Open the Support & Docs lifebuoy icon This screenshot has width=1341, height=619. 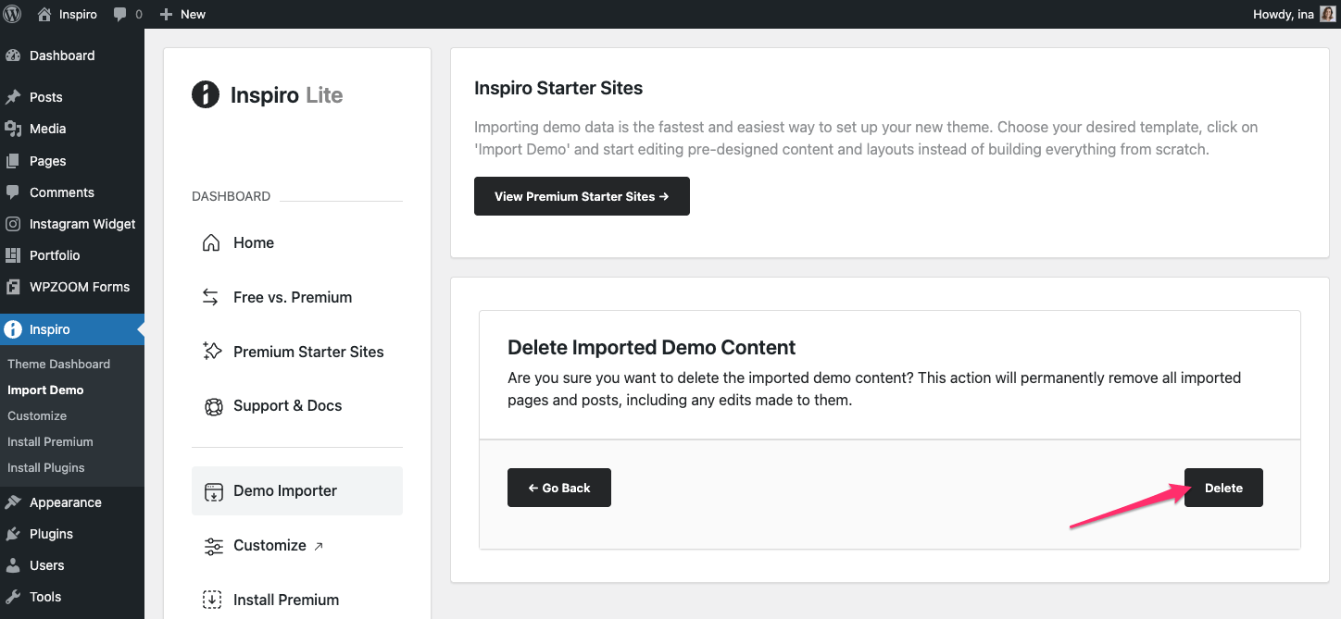[213, 406]
